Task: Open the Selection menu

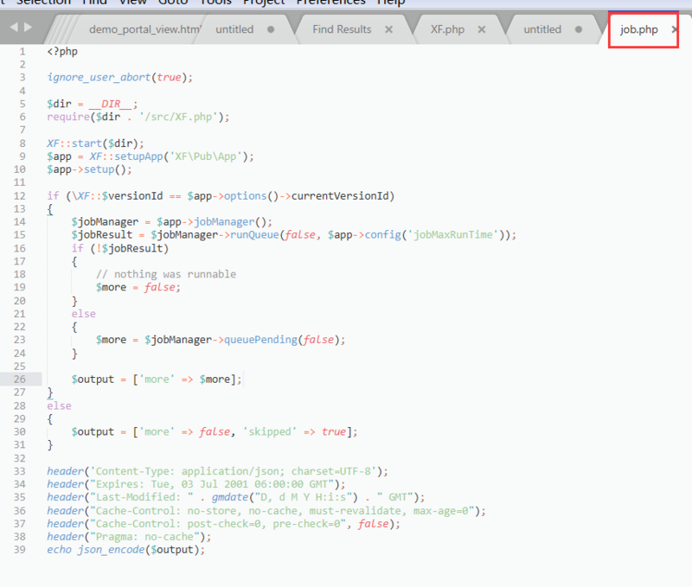Action: [x=44, y=3]
